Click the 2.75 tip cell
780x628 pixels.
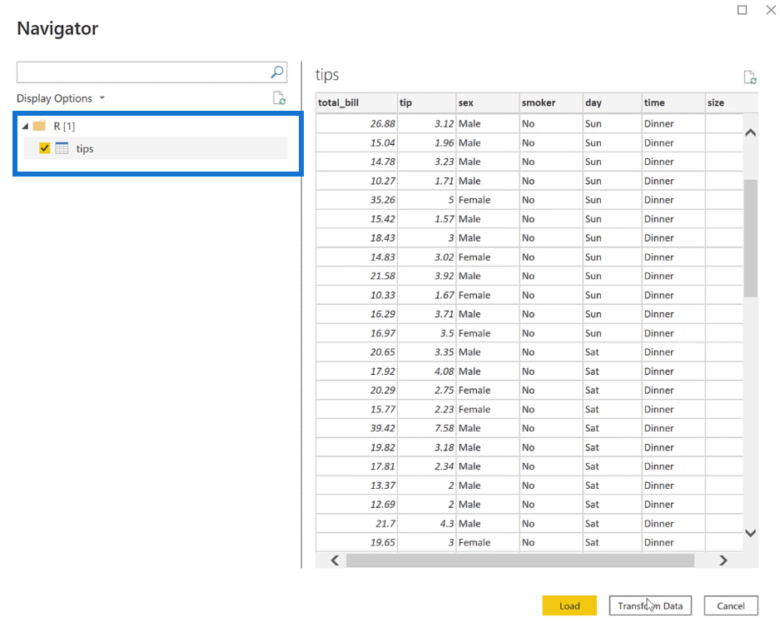click(x=427, y=390)
